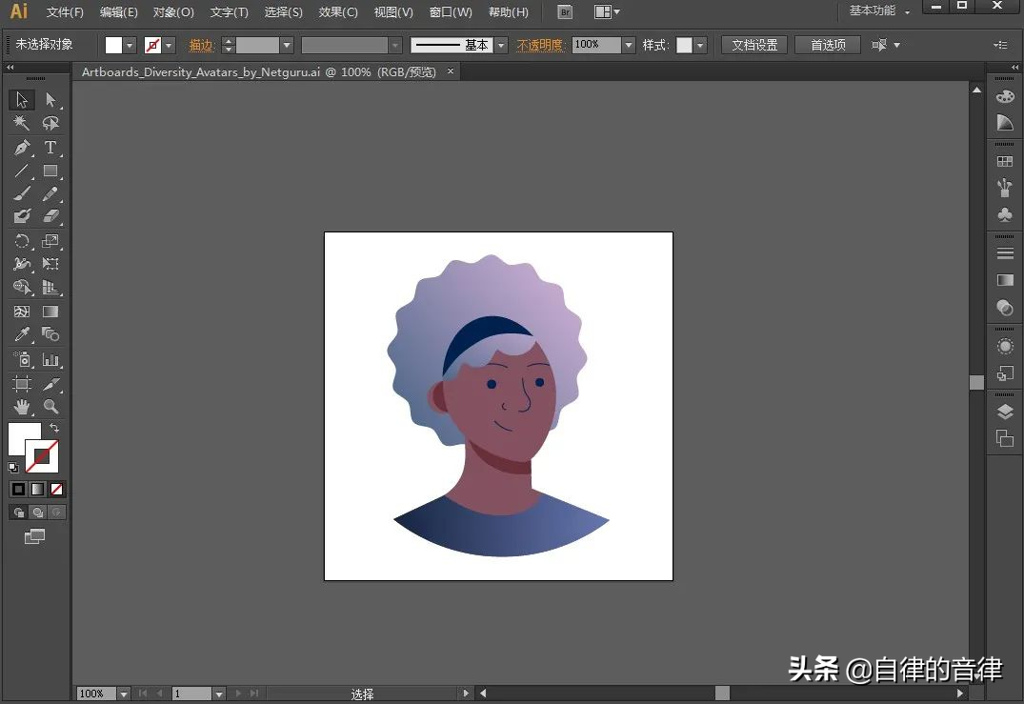Launch Adobe Bridge with Br button
Screen dimensions: 1024x704
point(566,11)
